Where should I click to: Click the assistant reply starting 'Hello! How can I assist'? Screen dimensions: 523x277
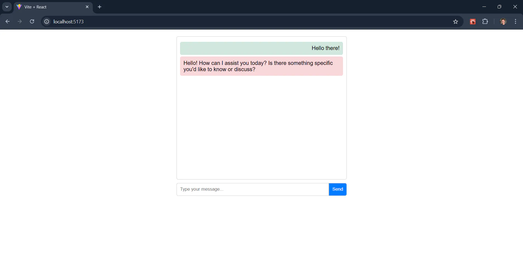(x=261, y=66)
